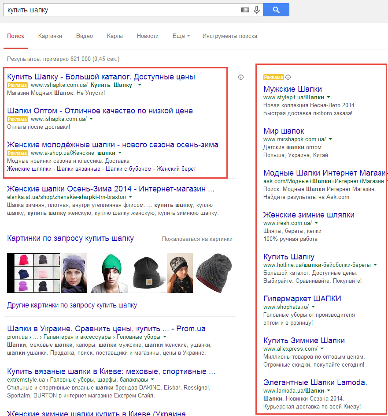
Task: Expand dropdown arrow next to www.iresh.com.ua URL
Action: (317, 223)
